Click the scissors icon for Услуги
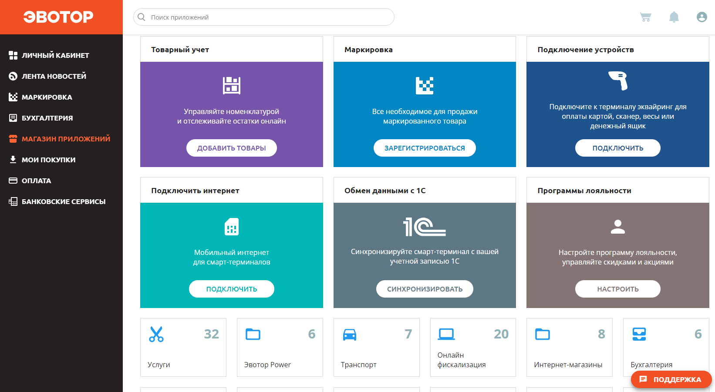Screen dimensions: 715x392 (x=156, y=334)
